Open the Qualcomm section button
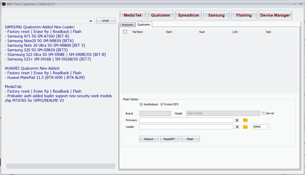The width and height of the screenshot is (305, 175). click(x=161, y=15)
